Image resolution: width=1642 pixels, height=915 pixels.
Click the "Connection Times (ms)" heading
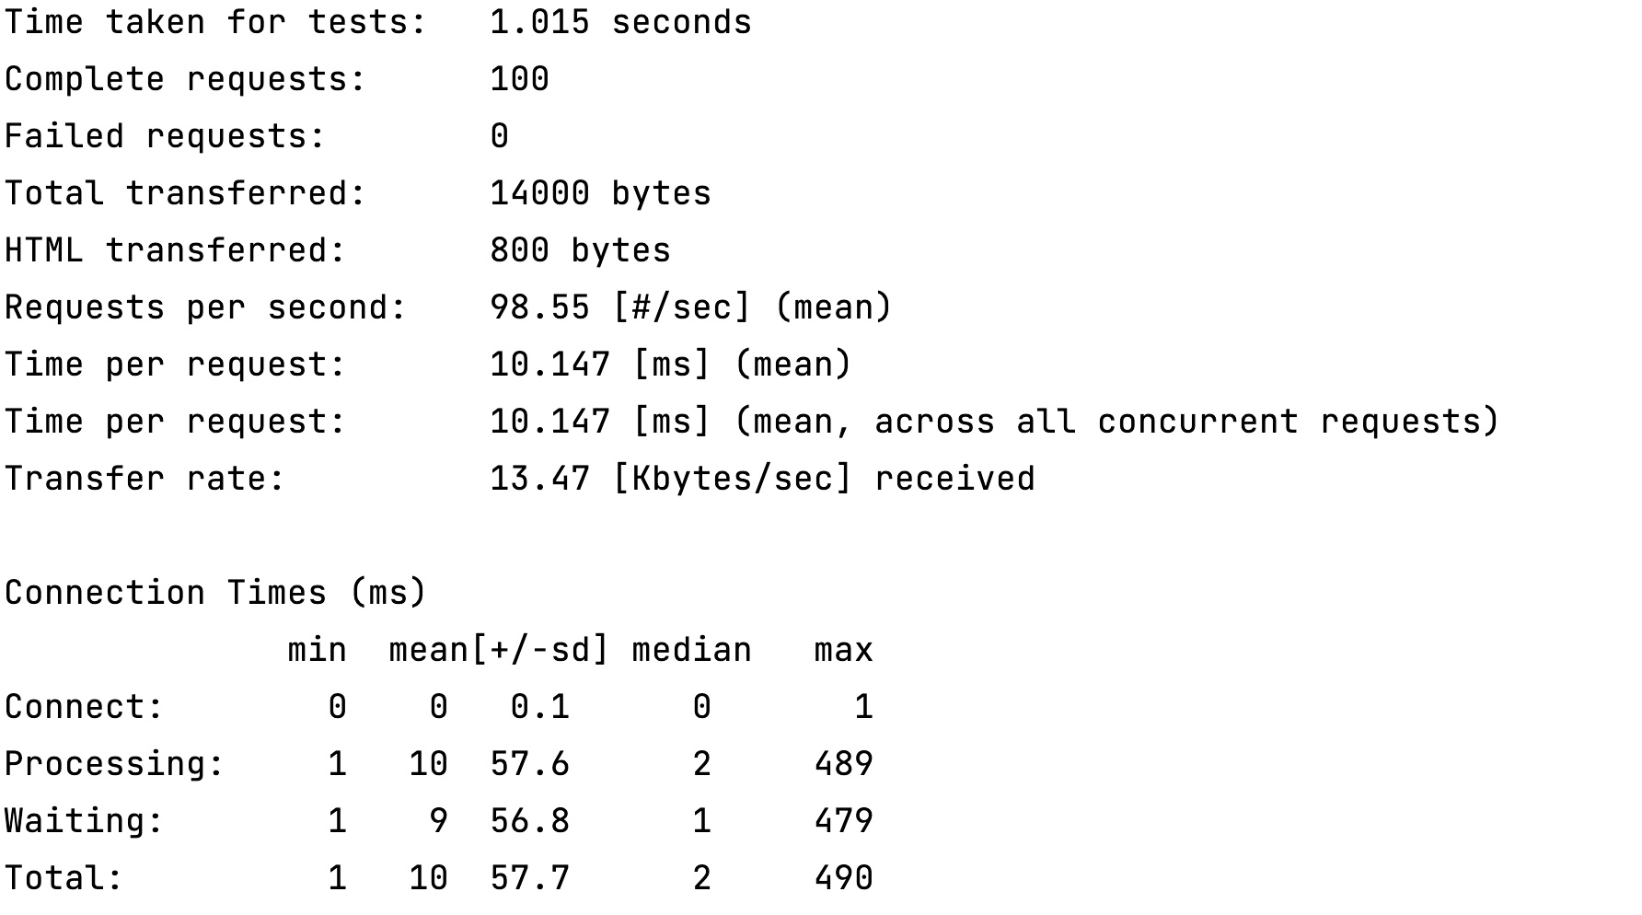click(x=215, y=593)
